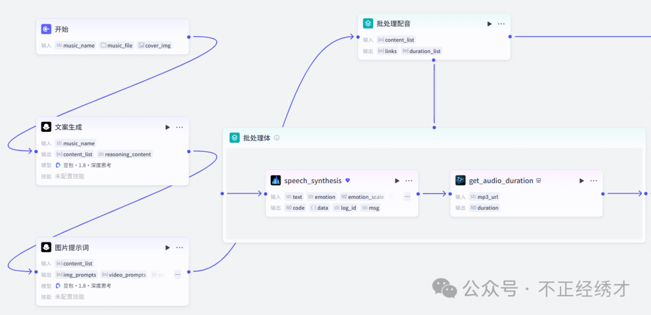Viewport: 651px width, 315px height.
Task: Click the speech_synthesis plugin icon
Action: pyautogui.click(x=275, y=180)
